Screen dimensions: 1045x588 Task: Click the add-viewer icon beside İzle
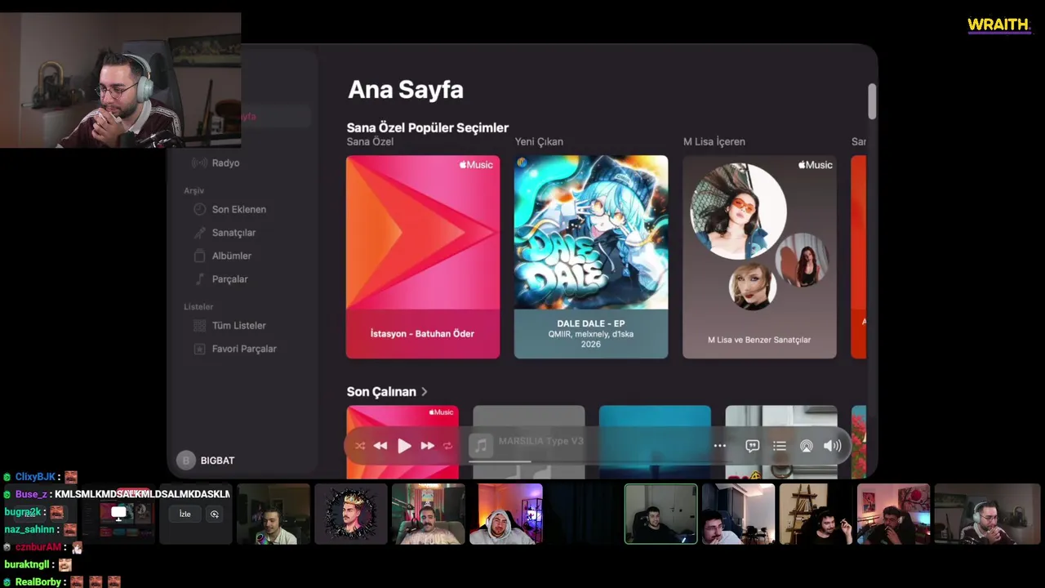click(215, 514)
